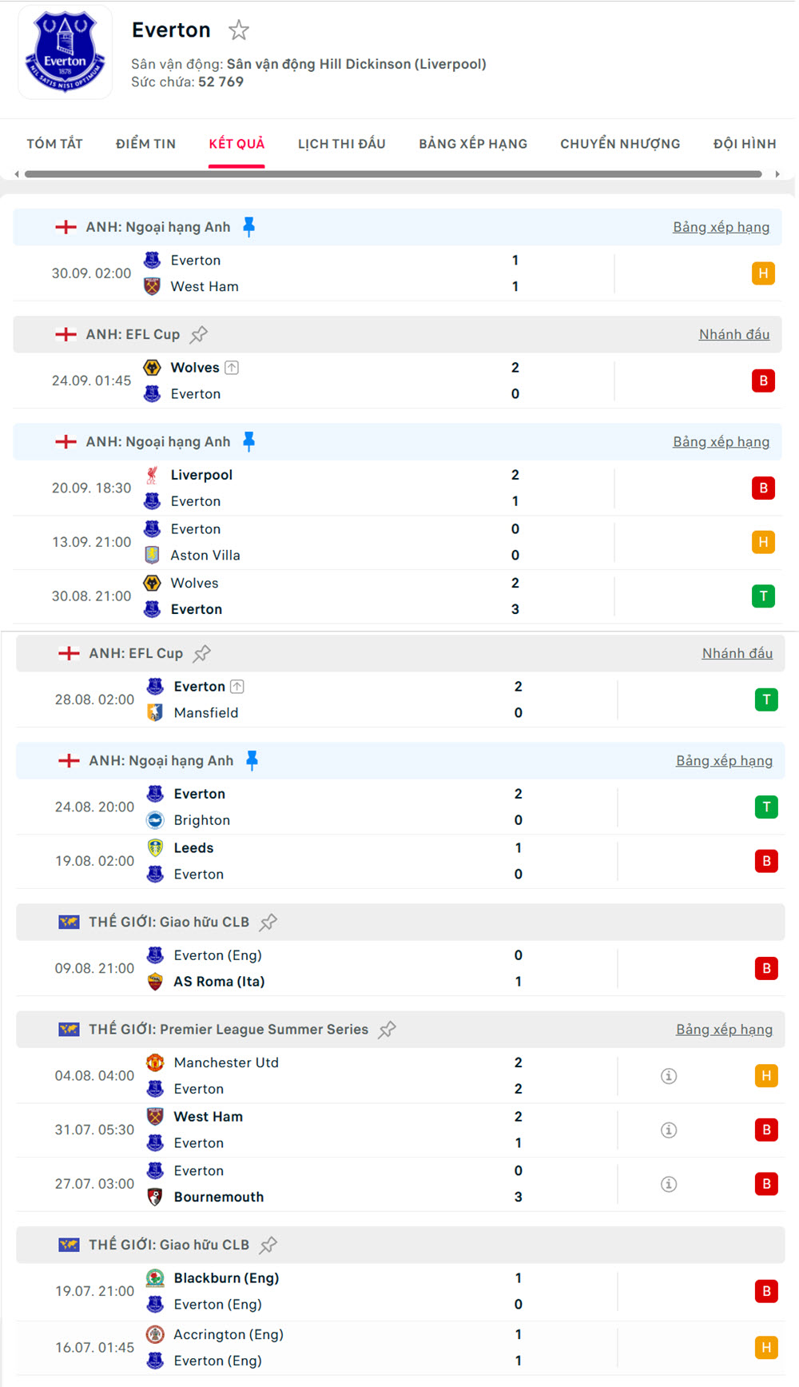
Task: Click the Liverpool team crest icon
Action: pyautogui.click(x=152, y=475)
